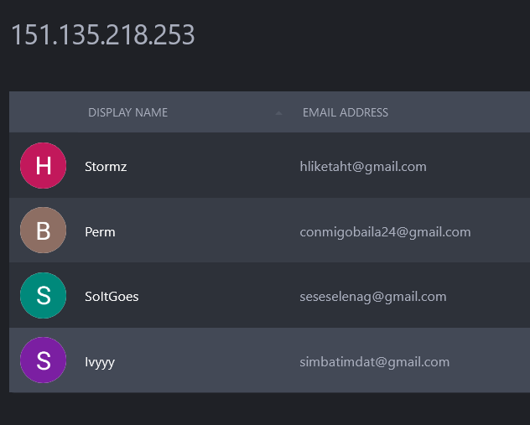Sort using the Display Name arrow indicator
This screenshot has height=425, width=530.
(x=278, y=113)
